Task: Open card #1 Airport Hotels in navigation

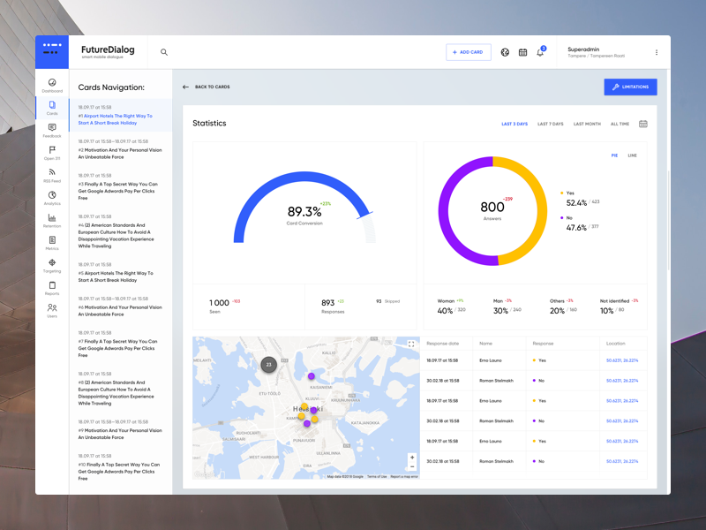Action: (x=120, y=115)
